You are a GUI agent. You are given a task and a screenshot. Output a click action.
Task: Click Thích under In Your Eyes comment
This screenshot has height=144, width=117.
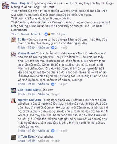click(x=21, y=141)
